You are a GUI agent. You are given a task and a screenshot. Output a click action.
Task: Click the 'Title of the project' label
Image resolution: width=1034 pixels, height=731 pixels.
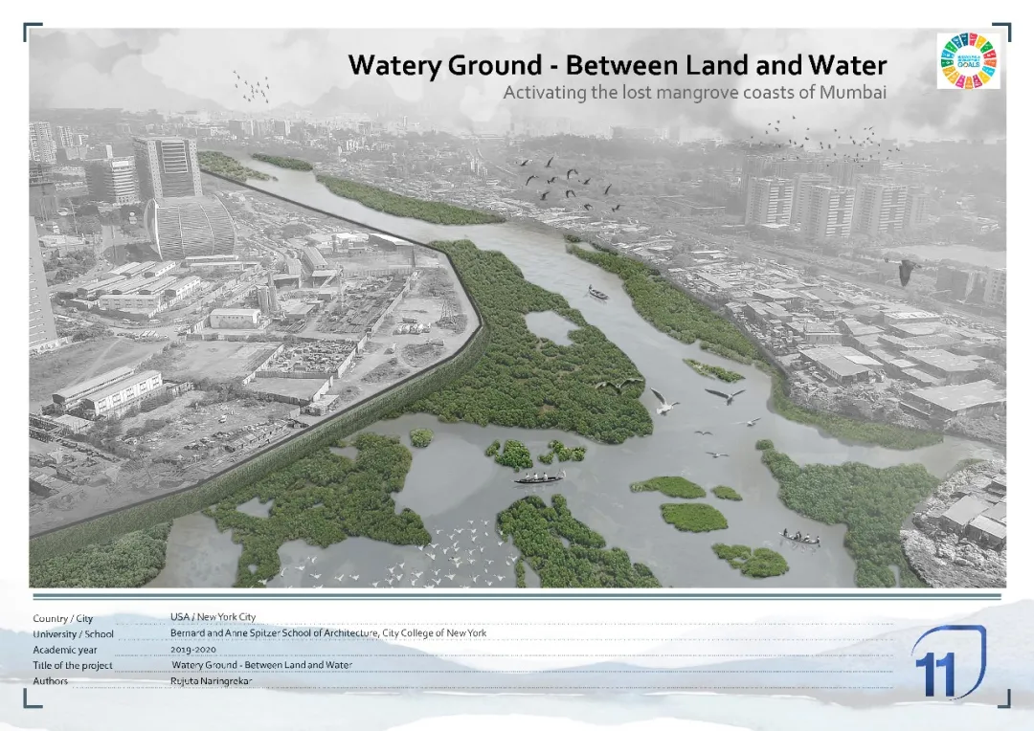click(73, 665)
